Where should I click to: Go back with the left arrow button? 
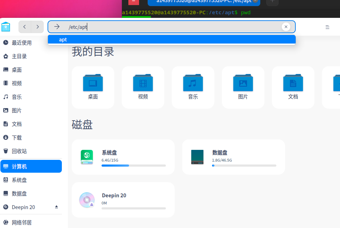point(25,27)
